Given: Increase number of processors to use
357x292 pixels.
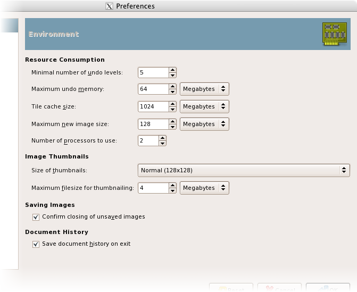Looking at the screenshot, I should 162,138.
